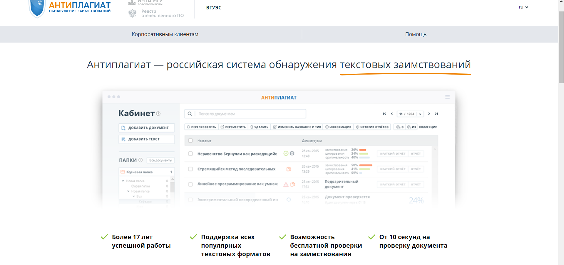564x265 pixels.
Task: Open the ru language dropdown
Action: coord(523,7)
